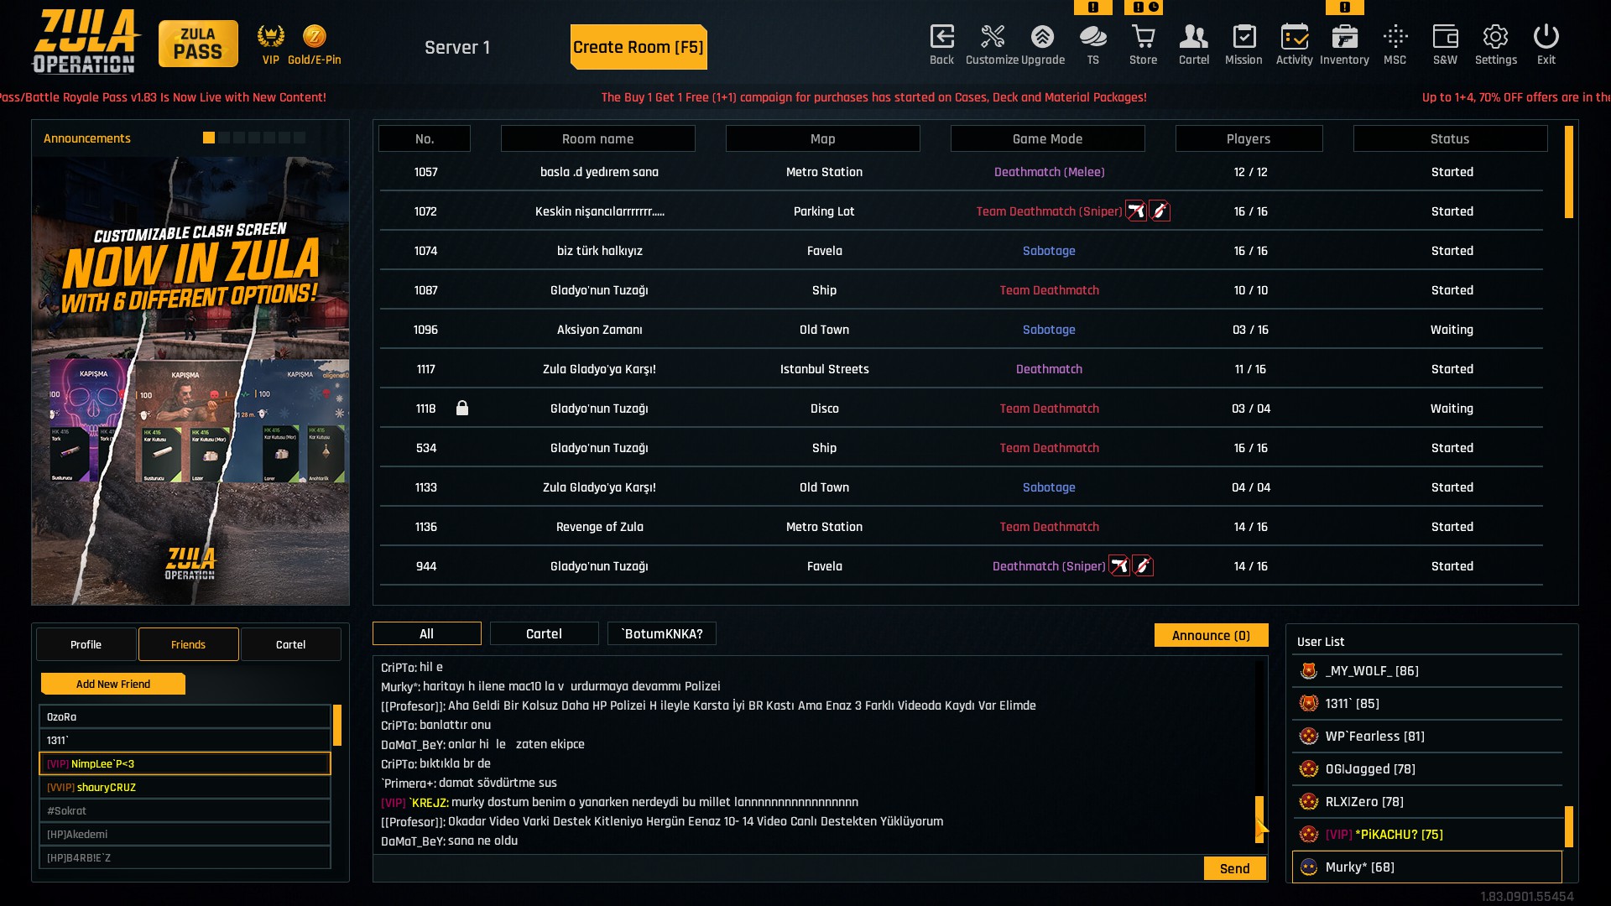Image resolution: width=1611 pixels, height=906 pixels.
Task: Open the Cartel tab in friends panel
Action: (290, 644)
